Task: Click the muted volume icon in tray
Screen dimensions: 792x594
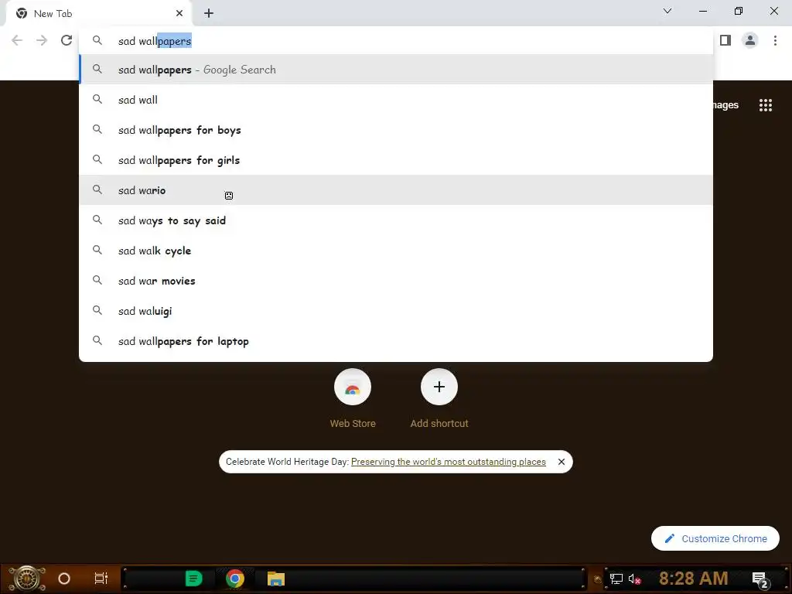Action: 634,579
